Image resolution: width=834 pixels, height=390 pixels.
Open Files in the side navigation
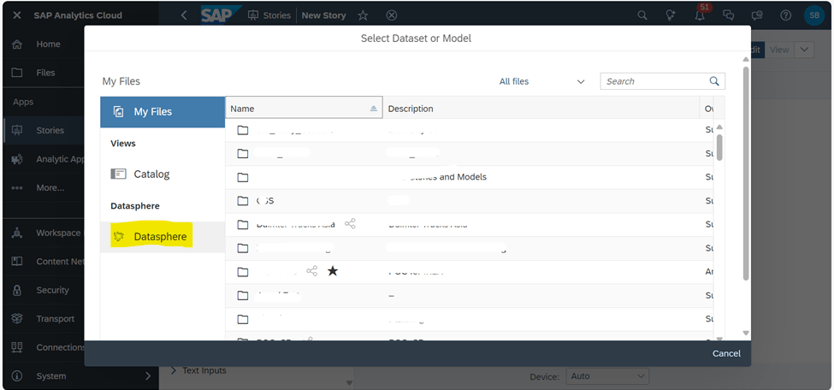[x=45, y=73]
